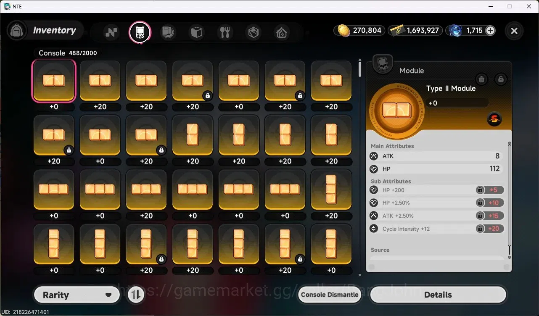Add crystals with the plus button

490,30
